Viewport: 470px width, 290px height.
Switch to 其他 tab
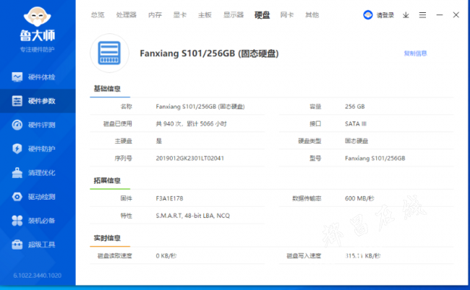click(312, 15)
